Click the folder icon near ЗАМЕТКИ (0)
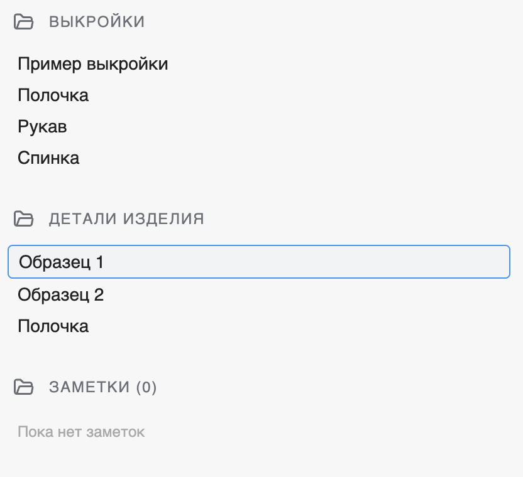Screen dimensions: 523x477 [24, 387]
